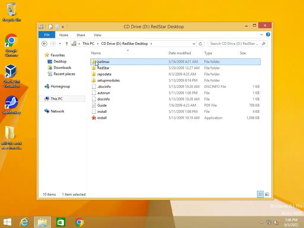Expand chevron after CD Drive breadcrumb
This screenshot has height=228, width=304.
coord(151,44)
